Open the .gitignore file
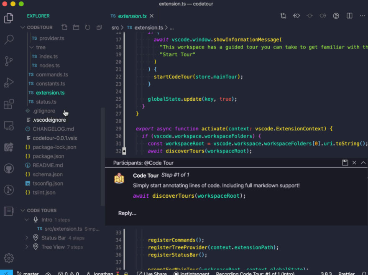Screen dimensions: 368x275 [44, 111]
